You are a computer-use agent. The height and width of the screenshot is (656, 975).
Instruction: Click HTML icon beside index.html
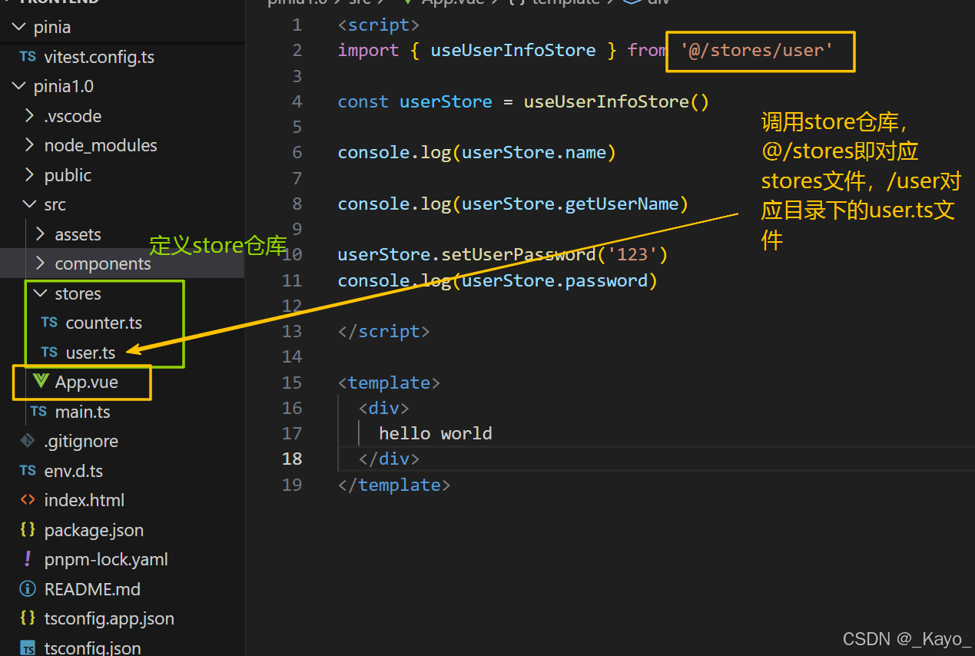[28, 500]
